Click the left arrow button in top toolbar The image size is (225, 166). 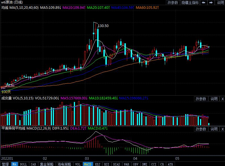(x=203, y=3)
